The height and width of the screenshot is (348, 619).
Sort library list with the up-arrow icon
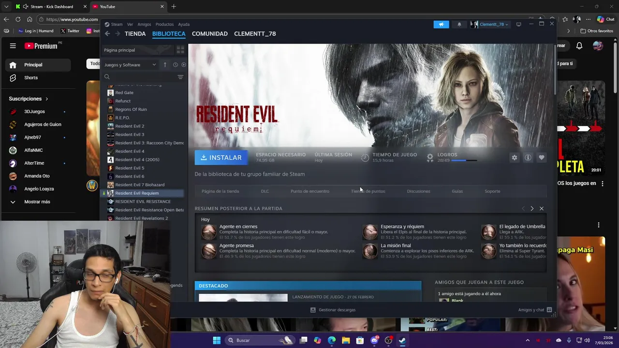tap(165, 65)
